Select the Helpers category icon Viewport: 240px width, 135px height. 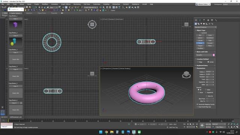point(207,24)
